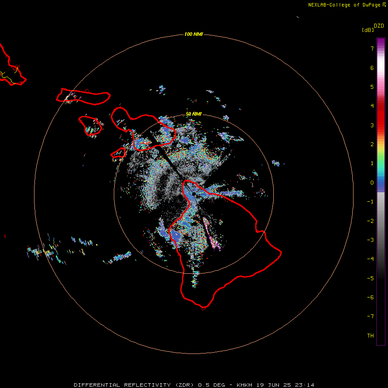Click the -7 dB scale label
388x388 pixels.
point(370,316)
